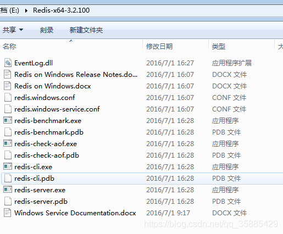
Task: Click the redis.windows.conf file icon
Action: [x=8, y=98]
